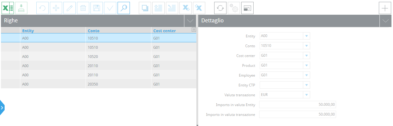Open the Entity dropdown in Dettaglio
393x126 pixels.
pos(307,36)
